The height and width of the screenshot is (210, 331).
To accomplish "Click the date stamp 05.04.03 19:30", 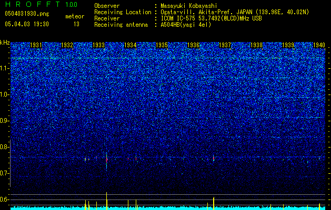I will [27, 24].
